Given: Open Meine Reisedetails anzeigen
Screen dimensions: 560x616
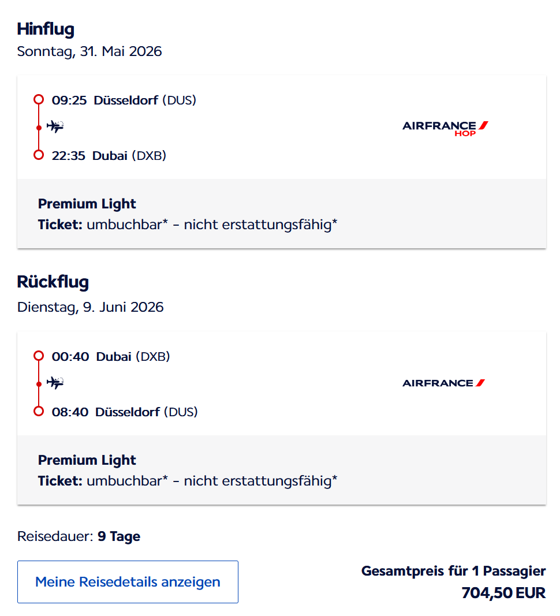Looking at the screenshot, I should (128, 582).
